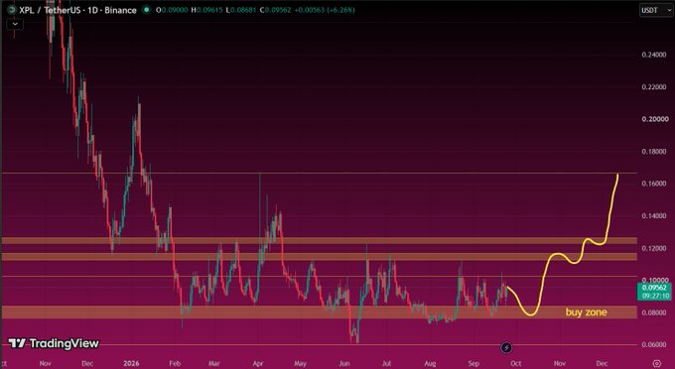Click the open value O0.09000
Screen dimensions: 675x369
pos(172,10)
